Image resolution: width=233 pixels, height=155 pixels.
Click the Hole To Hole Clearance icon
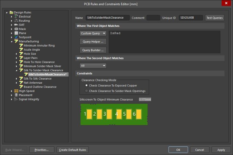(21, 62)
